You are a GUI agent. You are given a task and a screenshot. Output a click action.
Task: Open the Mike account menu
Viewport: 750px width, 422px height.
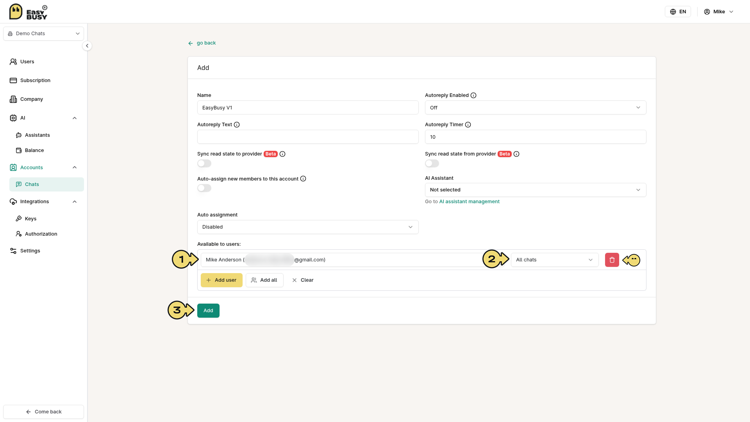[719, 12]
